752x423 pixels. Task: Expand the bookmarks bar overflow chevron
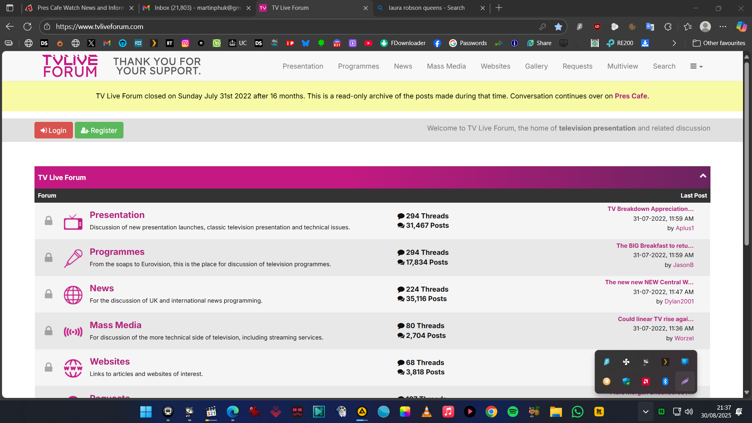[x=674, y=43]
